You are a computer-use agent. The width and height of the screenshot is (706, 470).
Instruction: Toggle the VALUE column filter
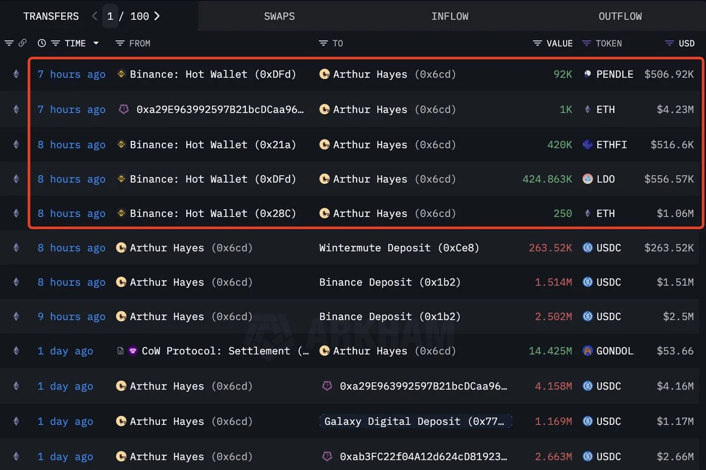(537, 43)
